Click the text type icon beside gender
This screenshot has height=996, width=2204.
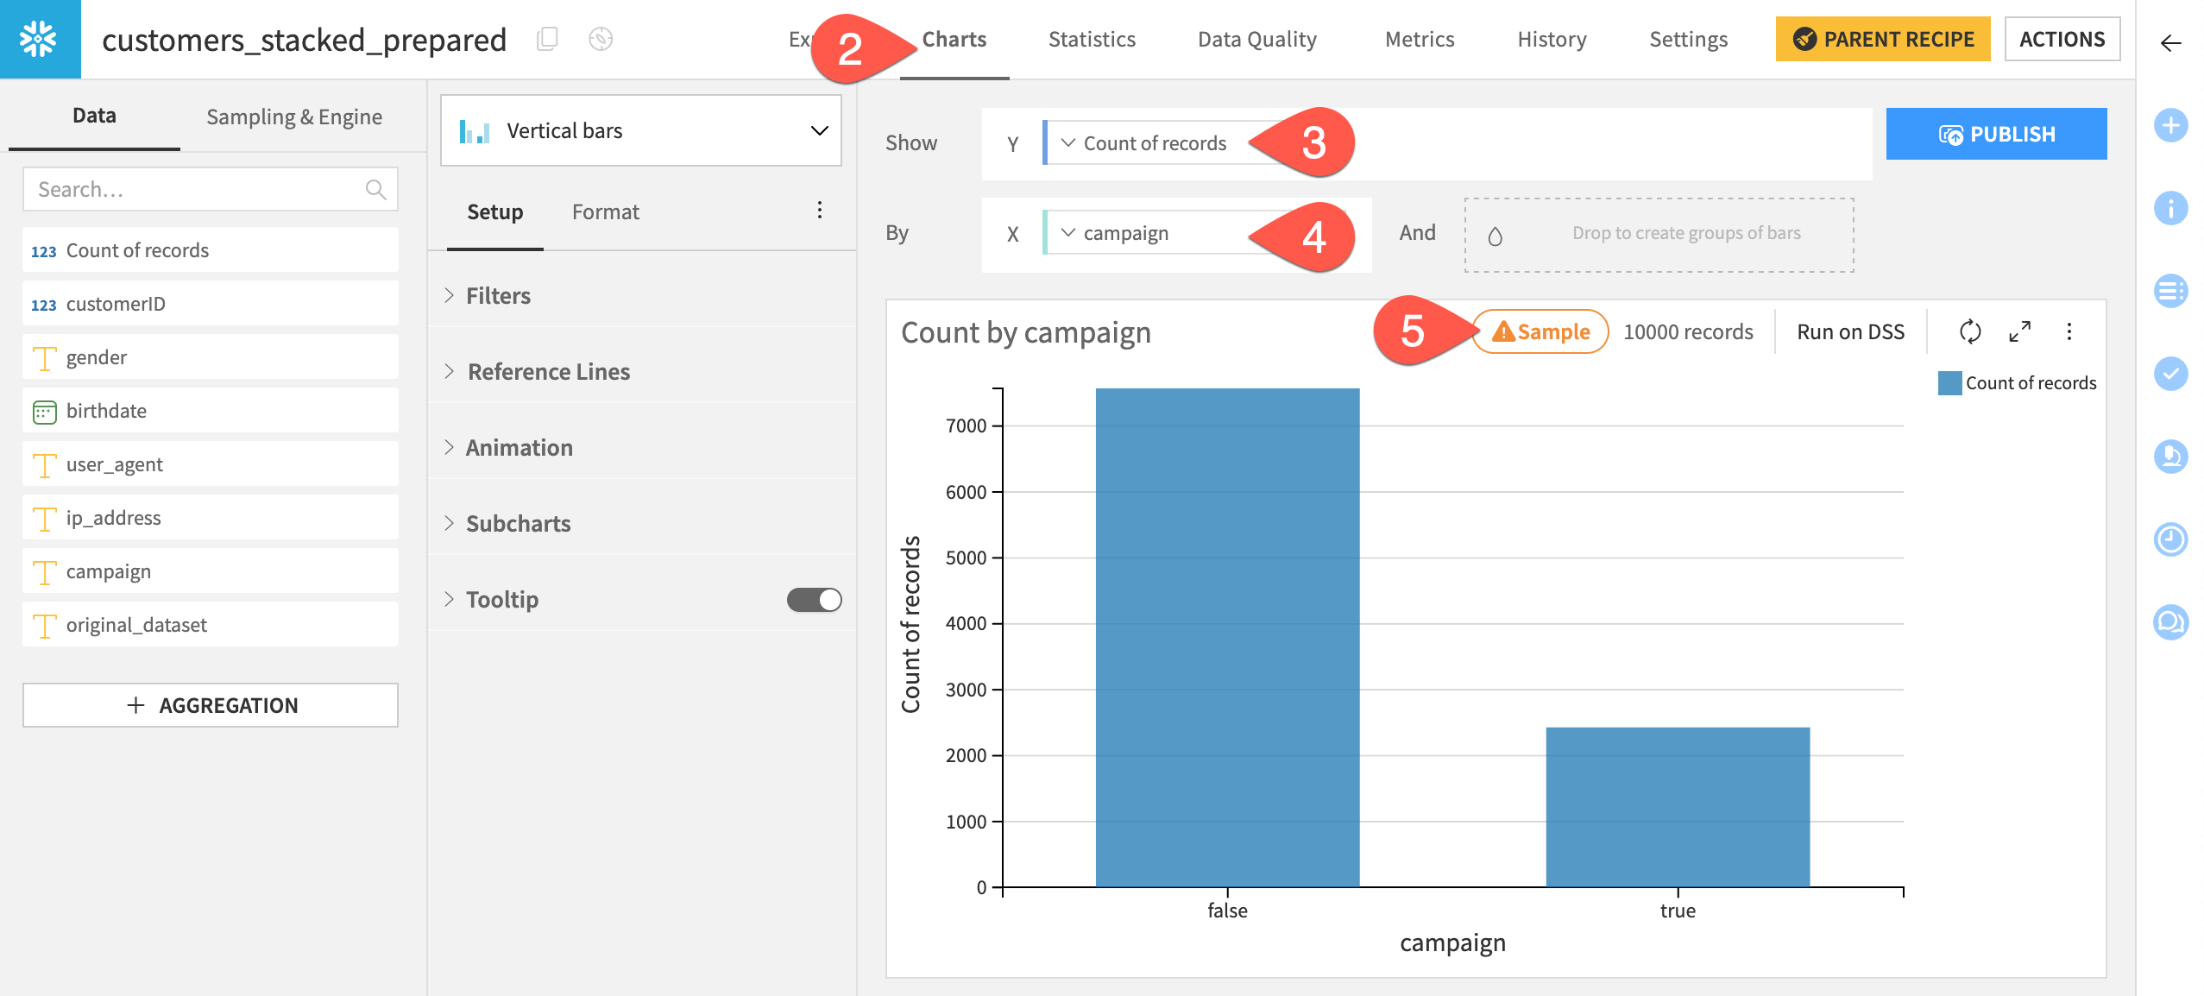click(44, 358)
